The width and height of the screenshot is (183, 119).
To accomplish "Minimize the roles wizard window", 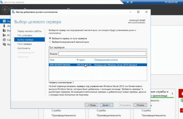I will point(130,12).
